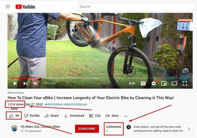The image size is (197, 138).
Task: Expand the description with ...more
Action: 13,109
